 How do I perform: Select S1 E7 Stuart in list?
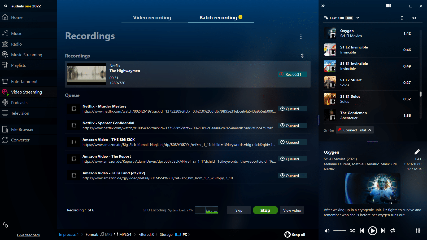point(371,83)
